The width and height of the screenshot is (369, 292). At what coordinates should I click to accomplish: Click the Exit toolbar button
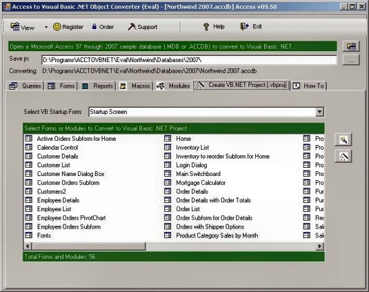tap(251, 27)
